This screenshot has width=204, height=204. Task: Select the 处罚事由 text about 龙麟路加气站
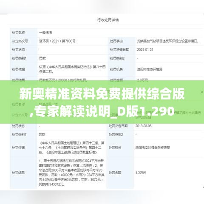(x=168, y=41)
